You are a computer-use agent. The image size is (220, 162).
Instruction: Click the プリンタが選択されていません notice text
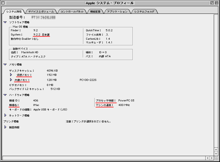click(88, 121)
